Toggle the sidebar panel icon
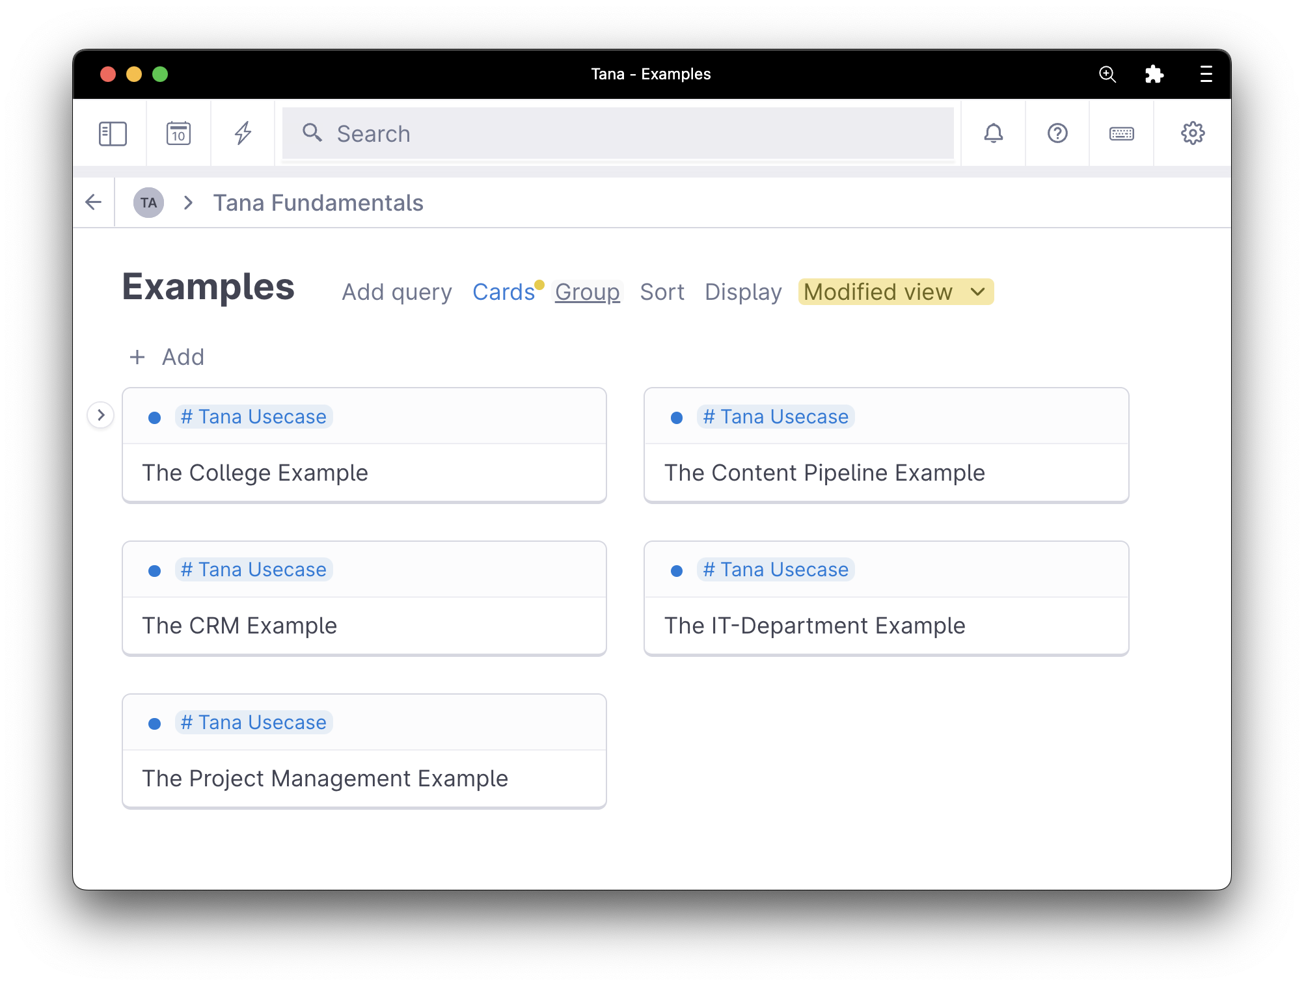The height and width of the screenshot is (986, 1304). point(113,134)
